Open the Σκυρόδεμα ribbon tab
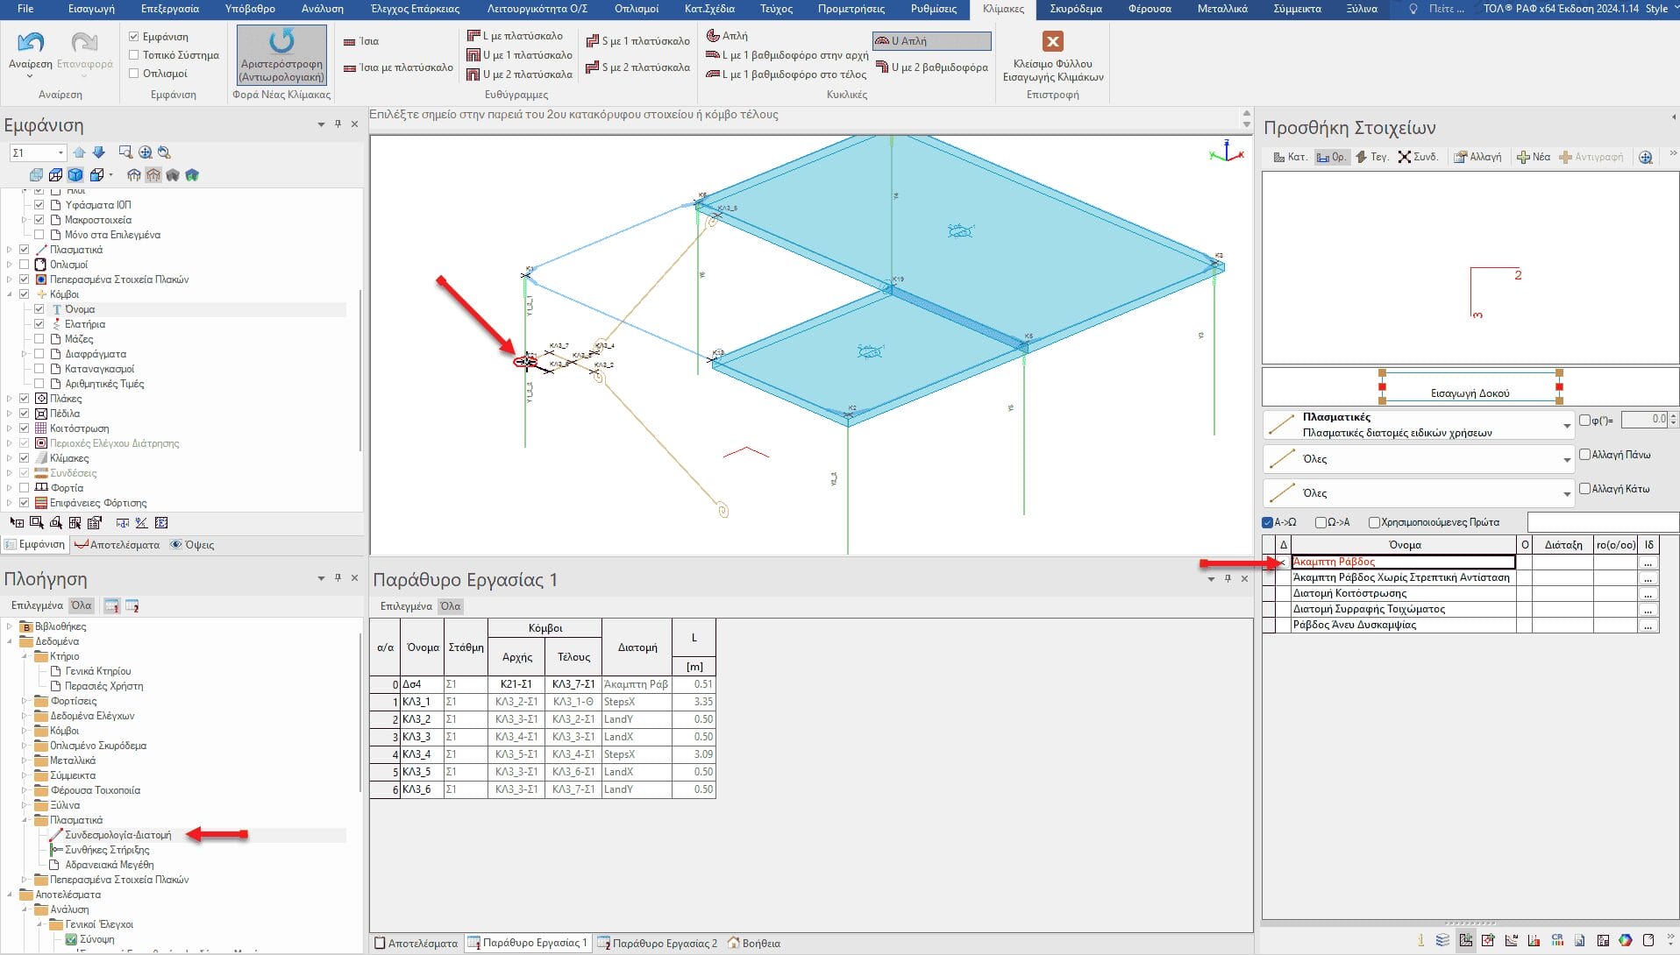The height and width of the screenshot is (955, 1680). point(1075,9)
